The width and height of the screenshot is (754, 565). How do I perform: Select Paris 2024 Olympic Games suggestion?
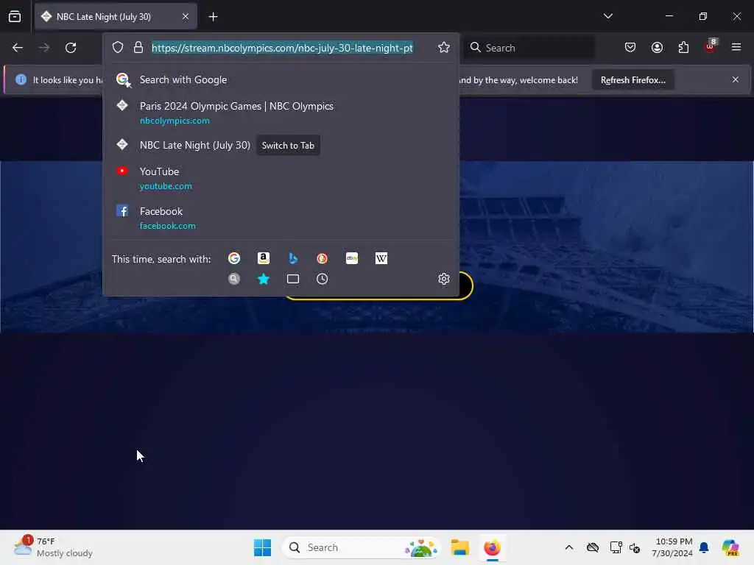[x=281, y=113]
